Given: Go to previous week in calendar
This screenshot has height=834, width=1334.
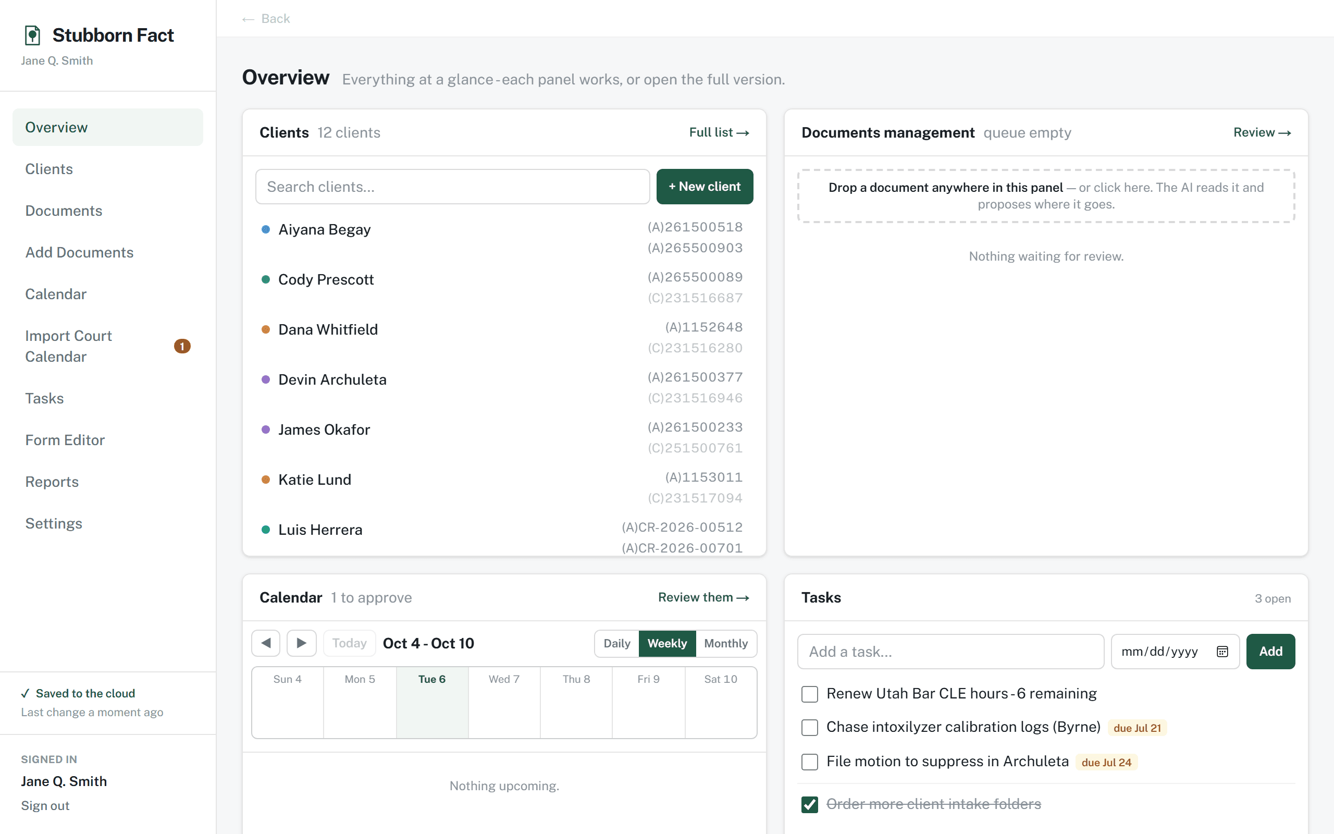Looking at the screenshot, I should tap(266, 643).
